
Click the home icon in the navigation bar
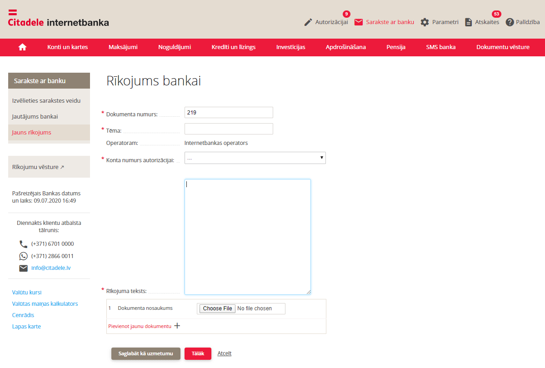coord(22,47)
